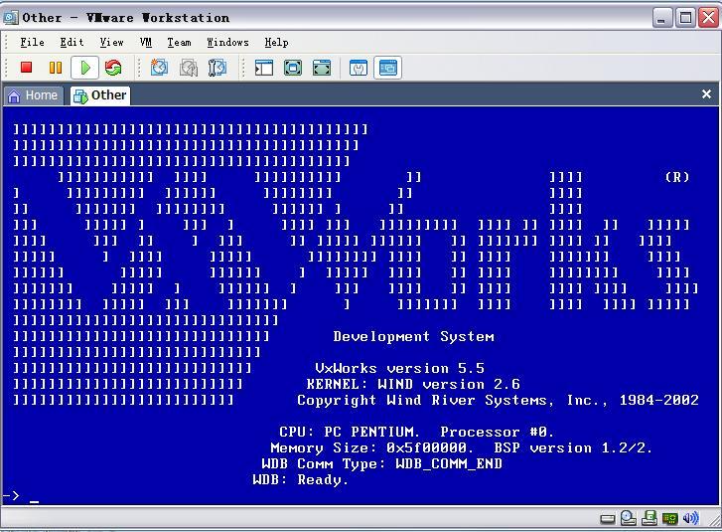Revert to snapshot using toolbar icon

pos(189,68)
